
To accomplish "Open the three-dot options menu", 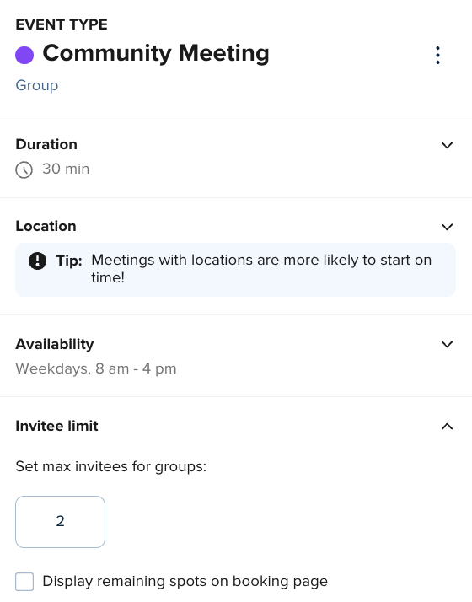I will pyautogui.click(x=437, y=56).
